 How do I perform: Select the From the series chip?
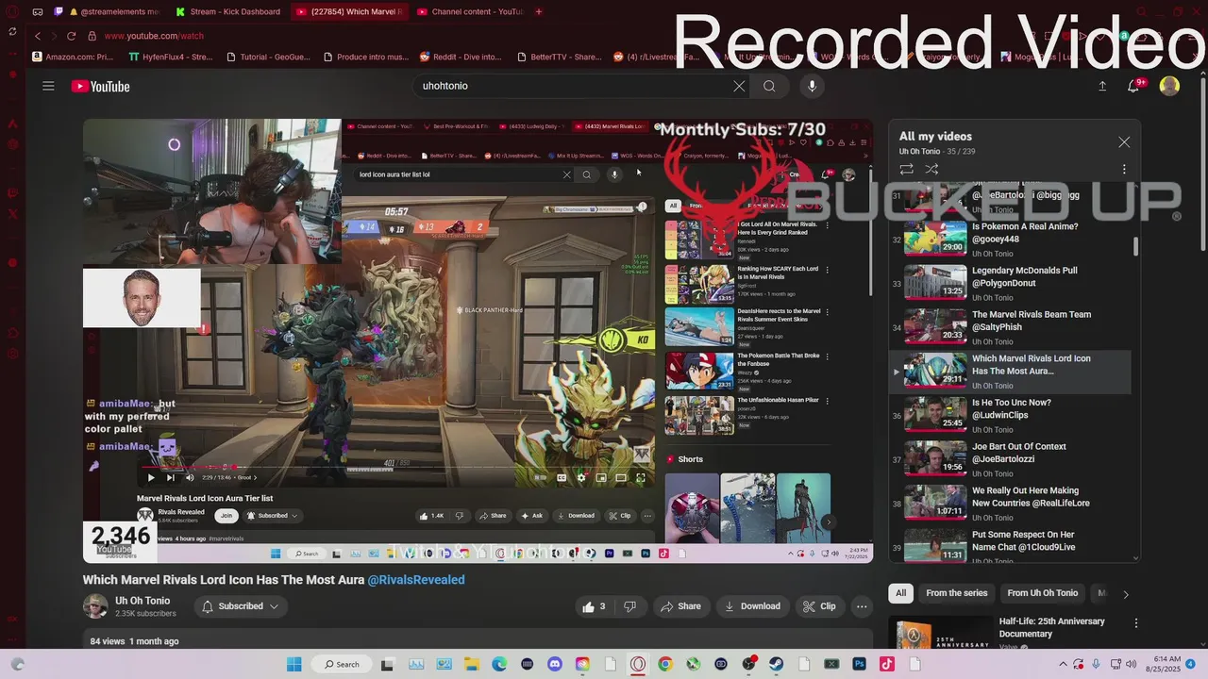tap(956, 593)
